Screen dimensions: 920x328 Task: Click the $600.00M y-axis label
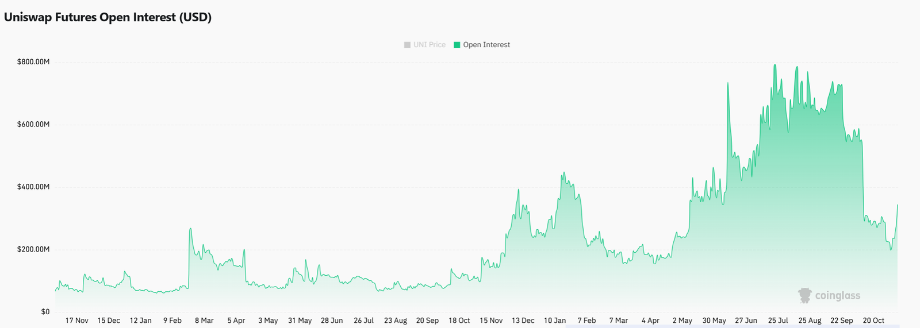point(33,124)
